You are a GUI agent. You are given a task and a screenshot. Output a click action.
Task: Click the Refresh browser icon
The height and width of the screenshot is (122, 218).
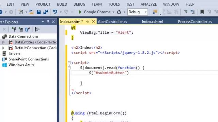[119, 12]
